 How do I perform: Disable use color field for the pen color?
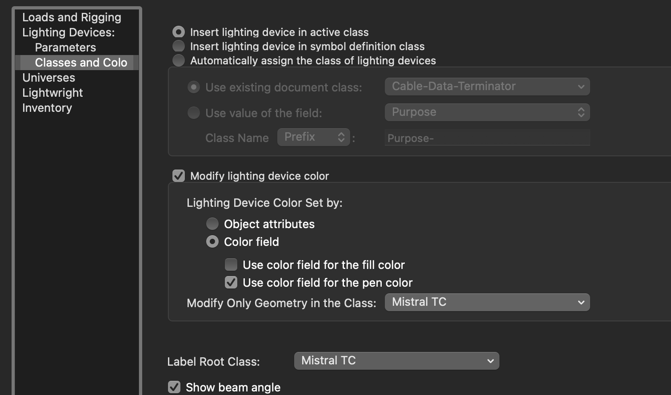[x=231, y=282]
